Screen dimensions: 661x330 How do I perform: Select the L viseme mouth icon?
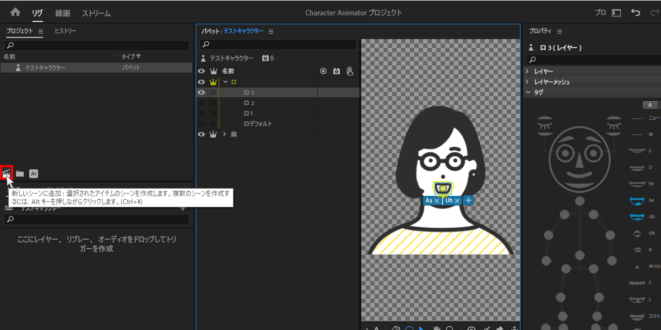637,299
